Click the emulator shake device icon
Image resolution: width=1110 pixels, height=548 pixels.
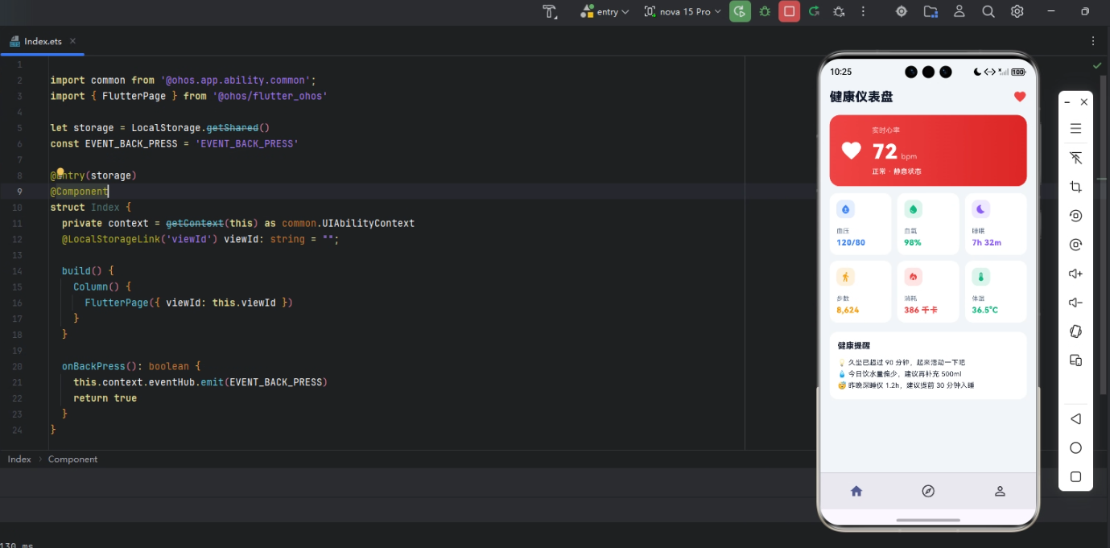pos(1075,332)
